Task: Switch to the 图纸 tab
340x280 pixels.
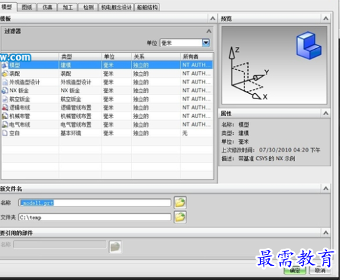Action: click(27, 7)
